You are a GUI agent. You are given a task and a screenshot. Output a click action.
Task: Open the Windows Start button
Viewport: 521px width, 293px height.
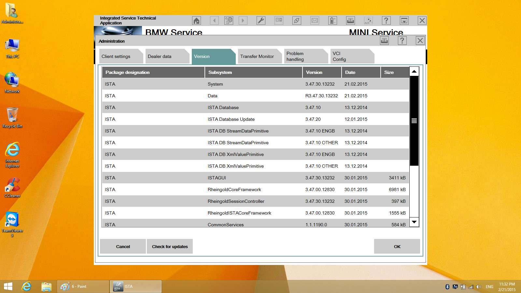[x=8, y=286]
